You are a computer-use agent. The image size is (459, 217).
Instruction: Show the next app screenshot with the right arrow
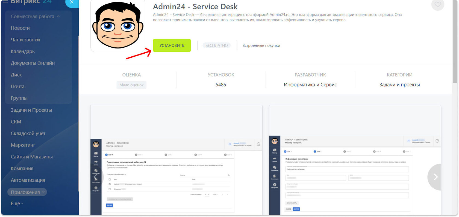435,177
